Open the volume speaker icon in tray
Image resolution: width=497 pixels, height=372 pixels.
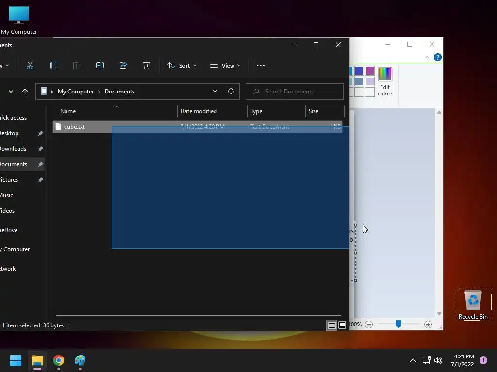438,360
